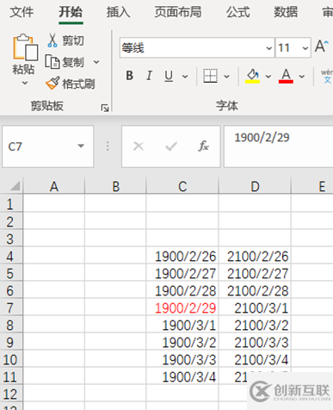Select cell containing 2100/3/4
The image size is (333, 410).
point(255,359)
